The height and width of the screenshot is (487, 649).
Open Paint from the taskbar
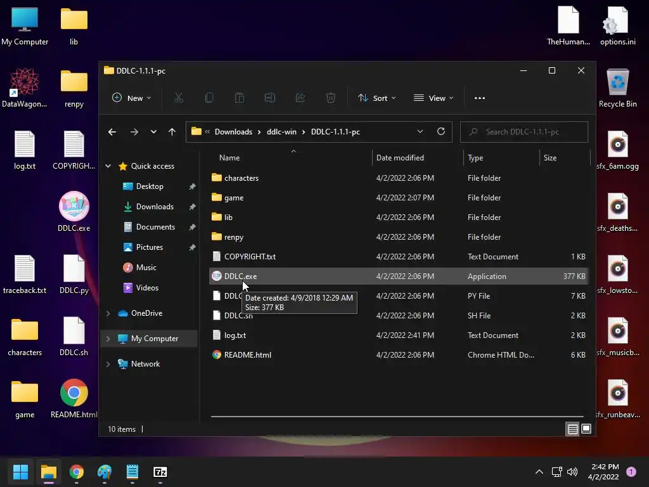tap(105, 472)
